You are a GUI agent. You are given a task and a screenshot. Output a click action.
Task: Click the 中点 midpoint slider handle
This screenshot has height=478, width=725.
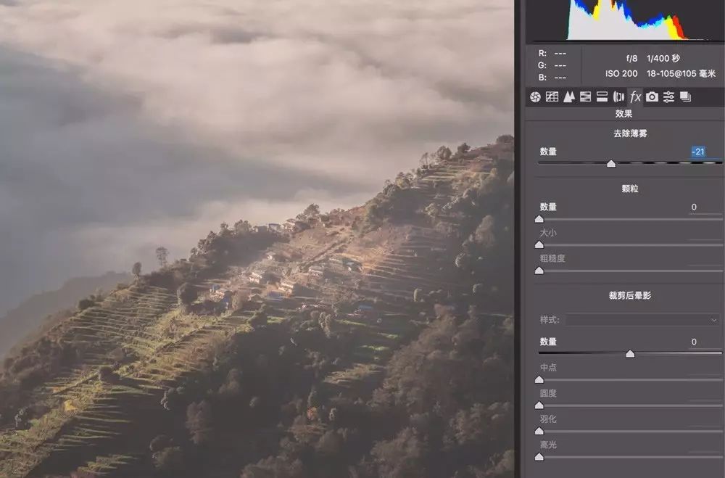tap(539, 380)
